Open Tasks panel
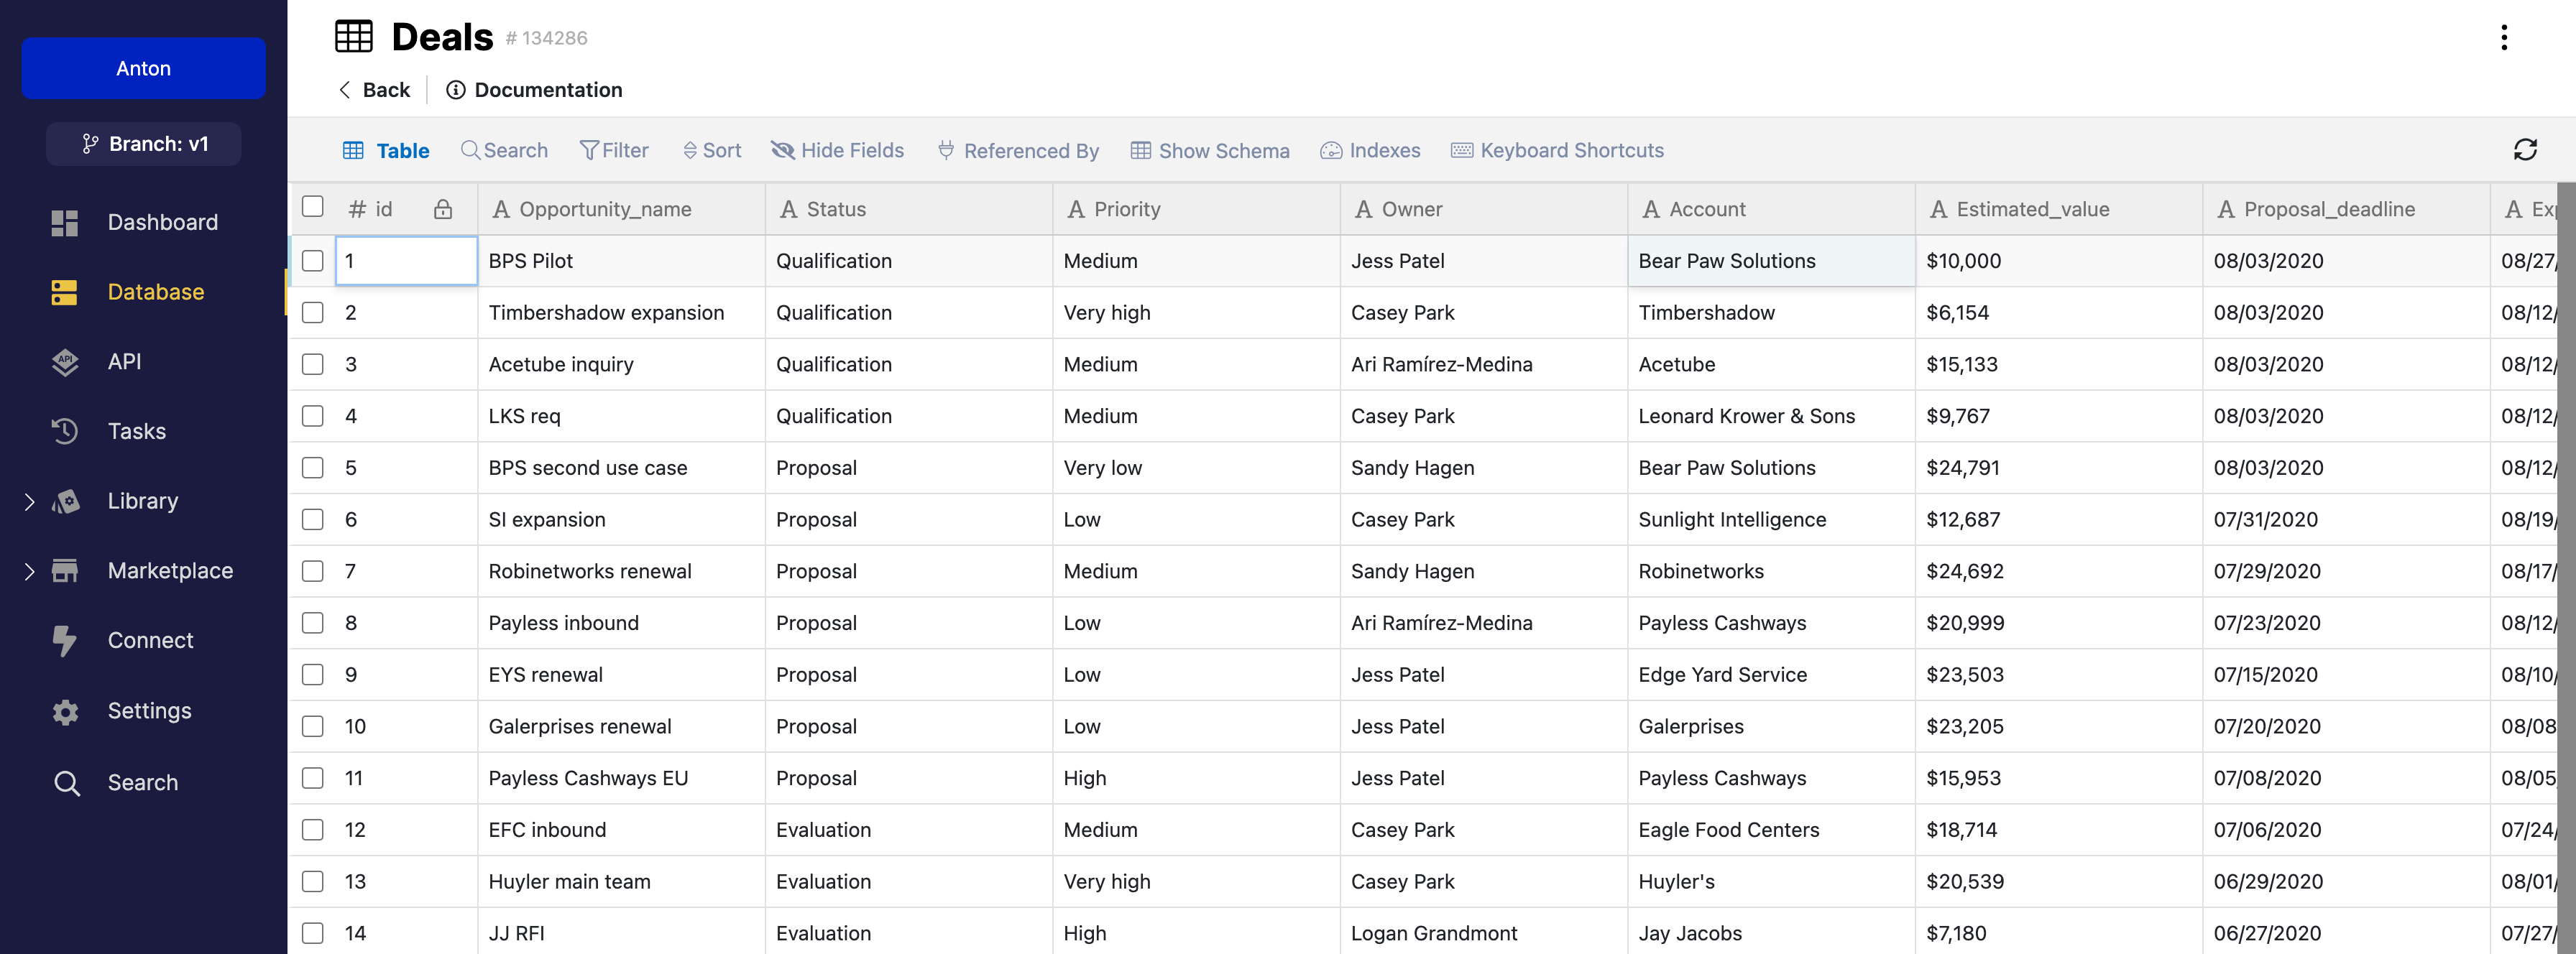 (137, 429)
